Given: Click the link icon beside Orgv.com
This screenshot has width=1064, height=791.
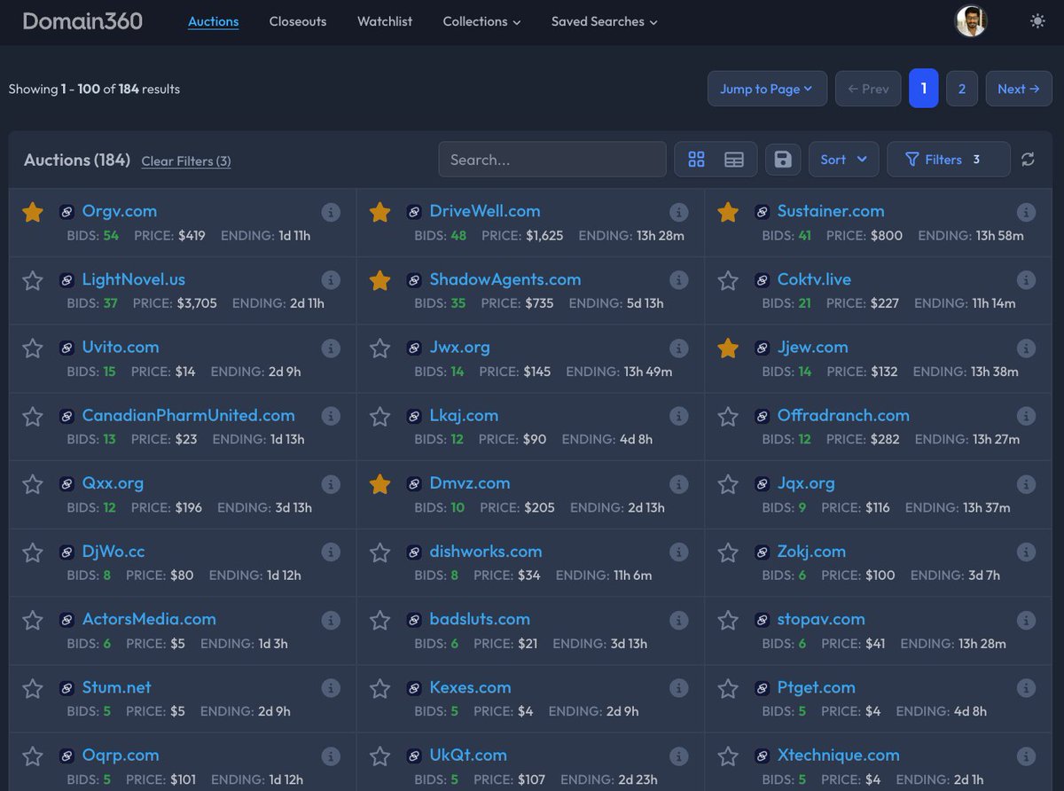Looking at the screenshot, I should coord(66,212).
